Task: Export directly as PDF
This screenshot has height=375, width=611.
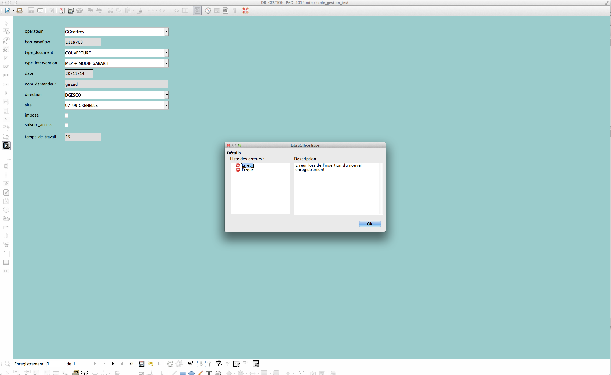Action: (x=62, y=10)
